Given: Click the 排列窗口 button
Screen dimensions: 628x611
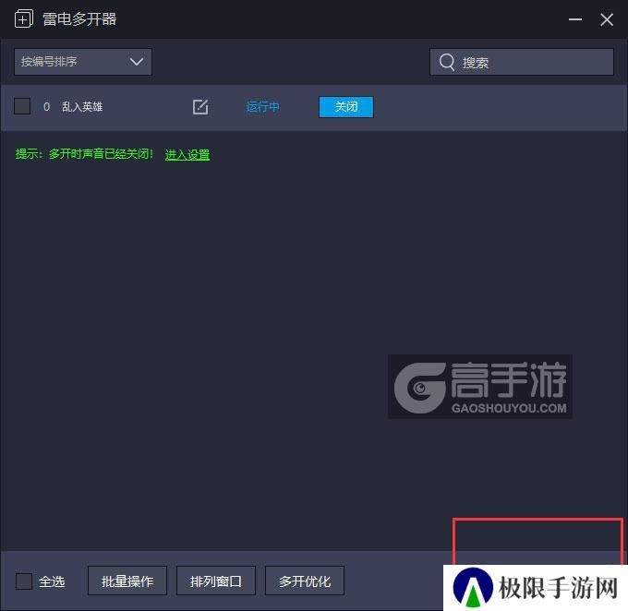Looking at the screenshot, I should 216,581.
